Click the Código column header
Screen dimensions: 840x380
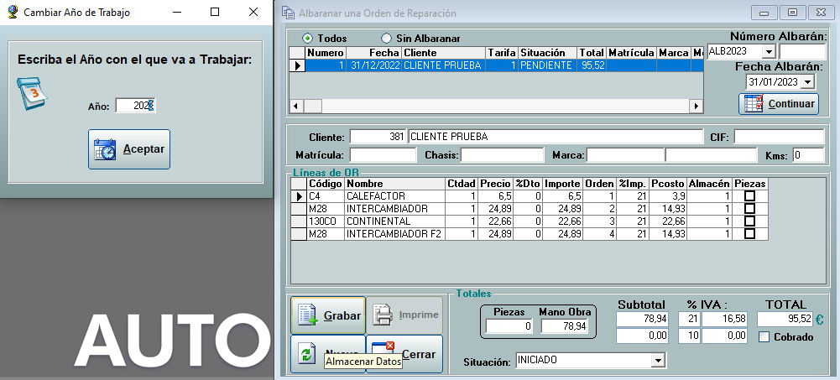[326, 184]
